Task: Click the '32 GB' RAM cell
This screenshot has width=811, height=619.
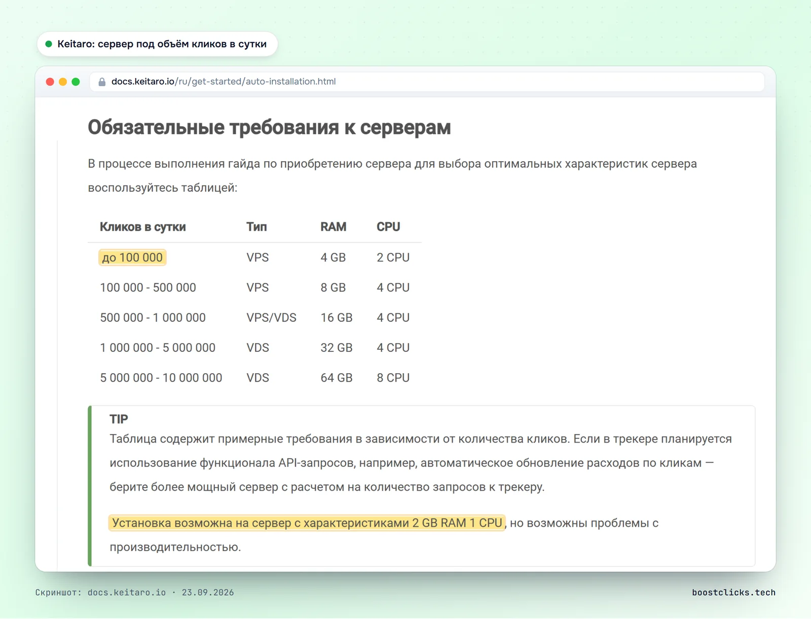Action: click(337, 348)
